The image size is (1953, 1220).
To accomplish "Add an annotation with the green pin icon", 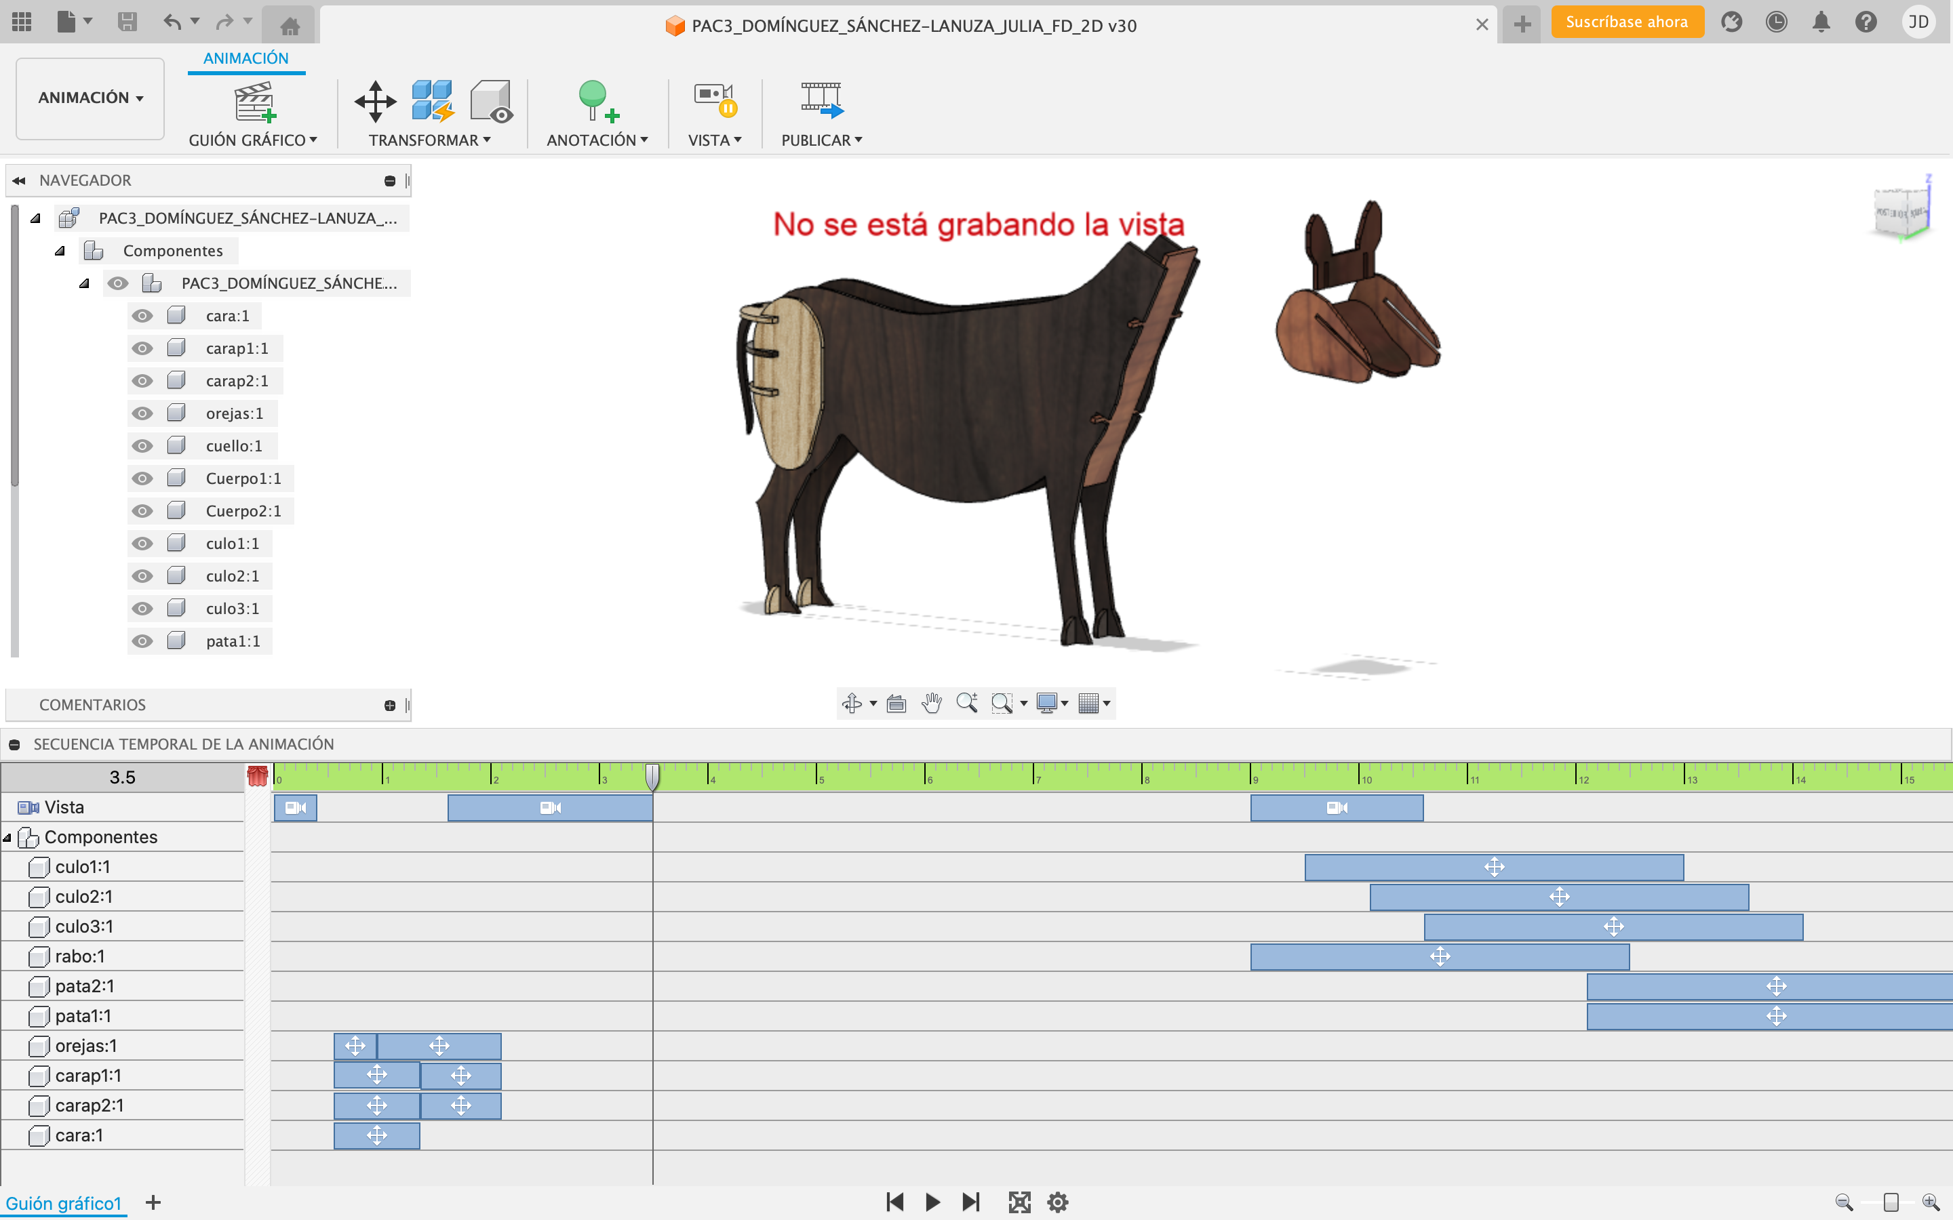I will click(597, 101).
